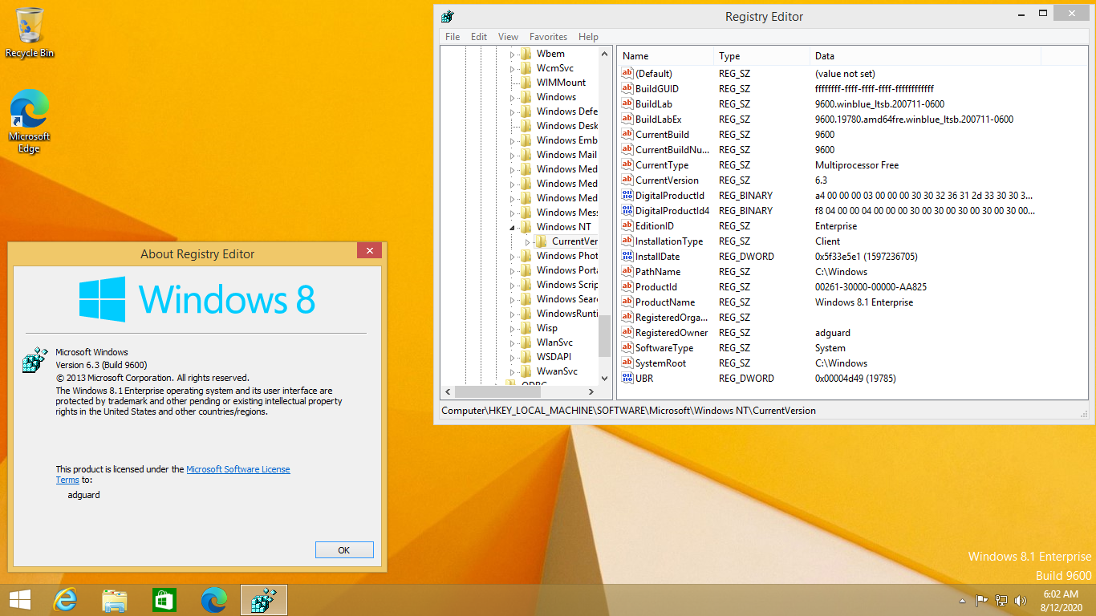Activate the Registry Editor taskbar button
Screen dimensions: 1096x616
coord(264,600)
